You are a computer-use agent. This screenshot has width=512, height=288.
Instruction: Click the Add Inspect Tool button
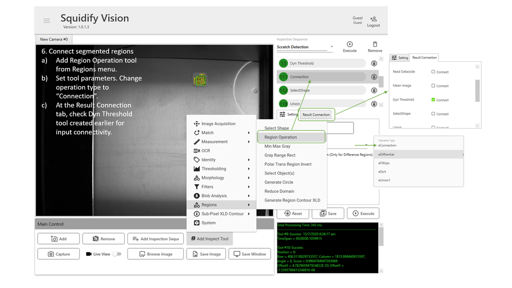click(x=210, y=239)
